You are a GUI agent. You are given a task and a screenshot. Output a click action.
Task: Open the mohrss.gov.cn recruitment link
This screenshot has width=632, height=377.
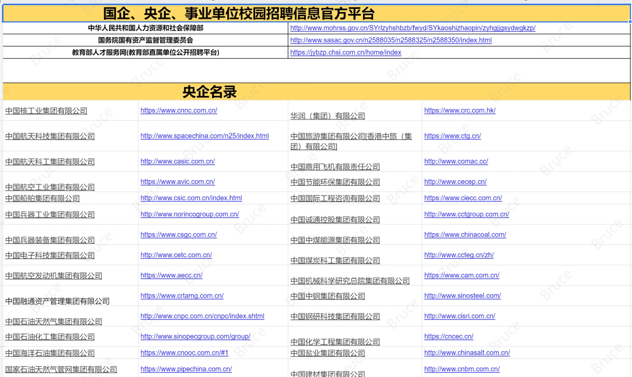[413, 28]
